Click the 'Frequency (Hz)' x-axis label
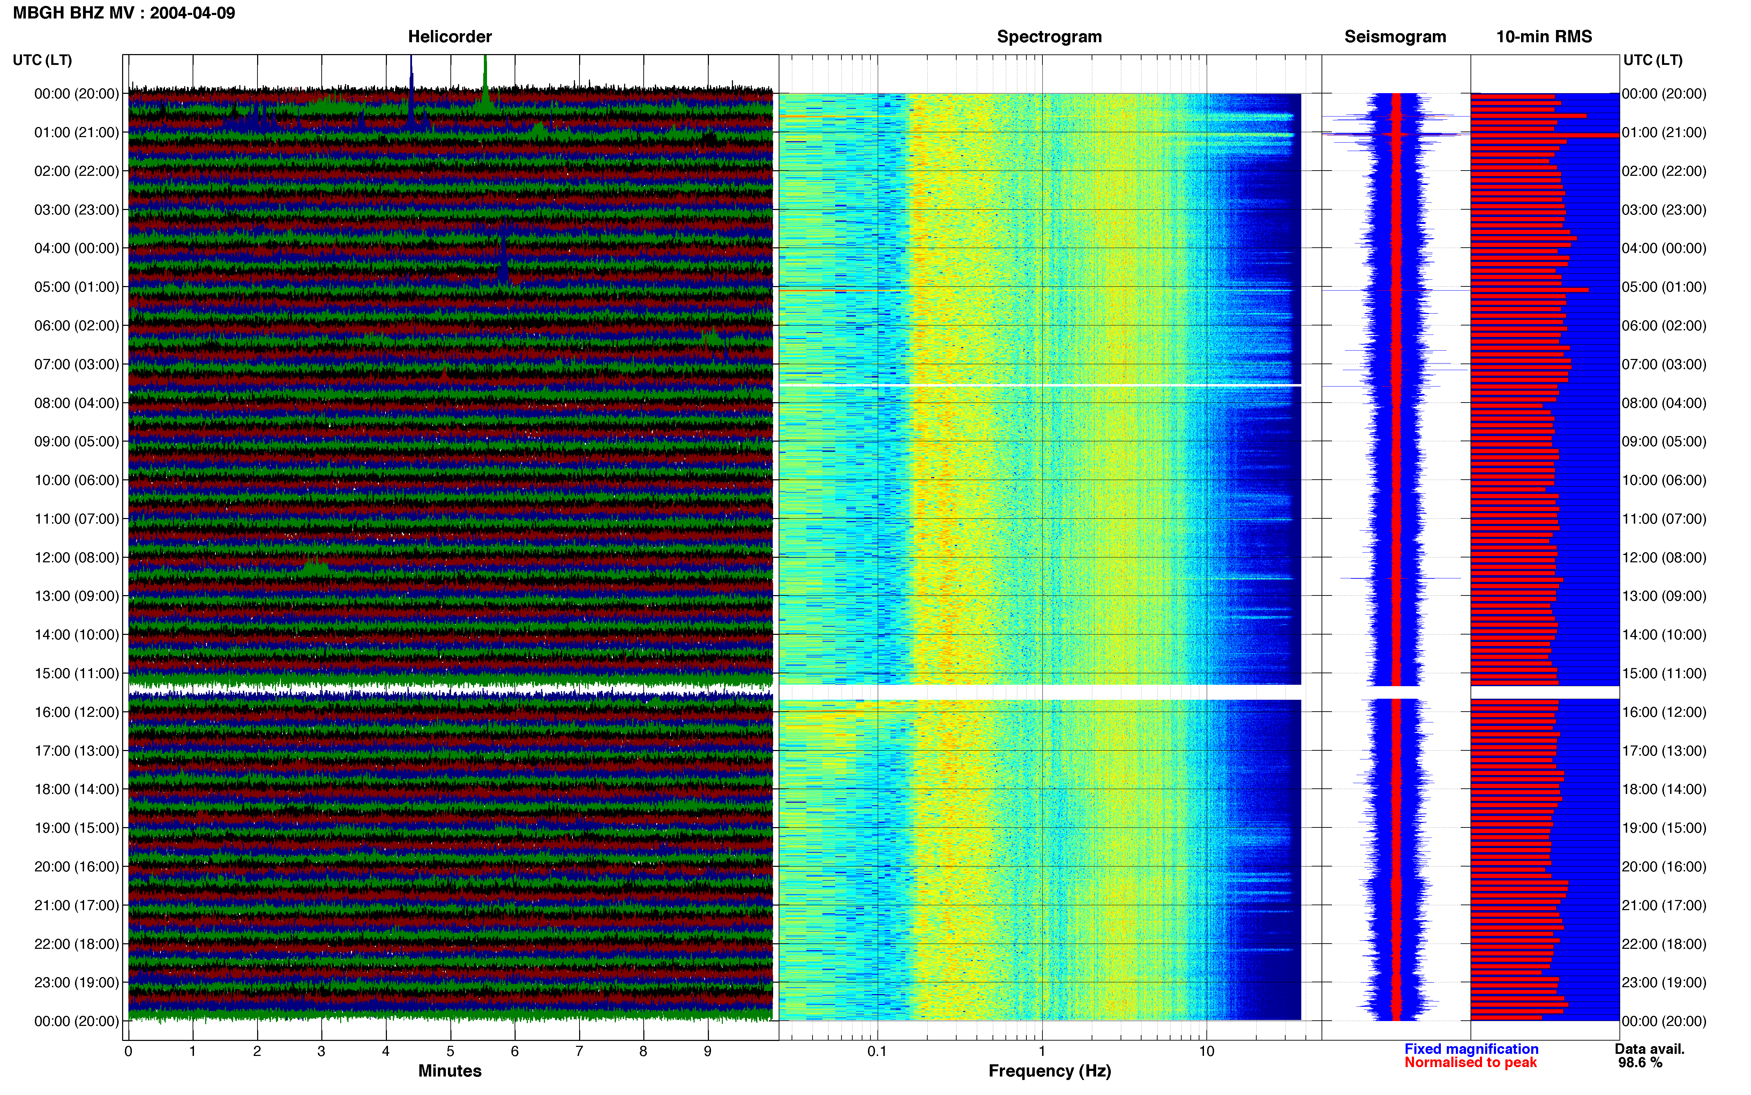The width and height of the screenshot is (1751, 1095). point(1049,1071)
